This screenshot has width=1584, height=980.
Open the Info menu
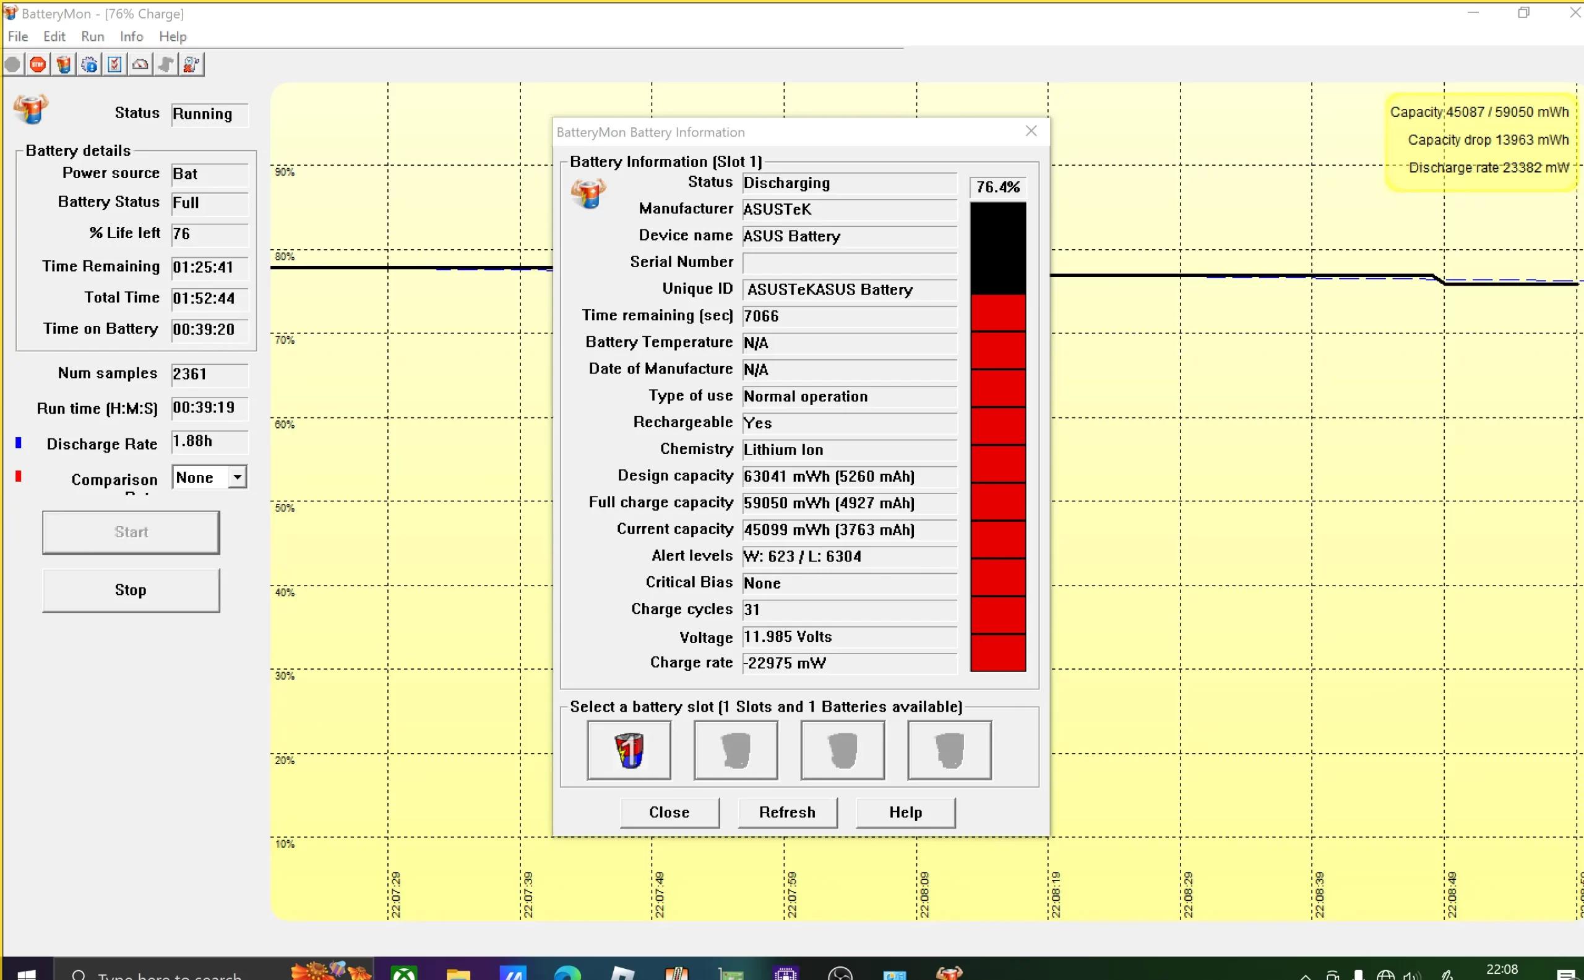(x=132, y=36)
